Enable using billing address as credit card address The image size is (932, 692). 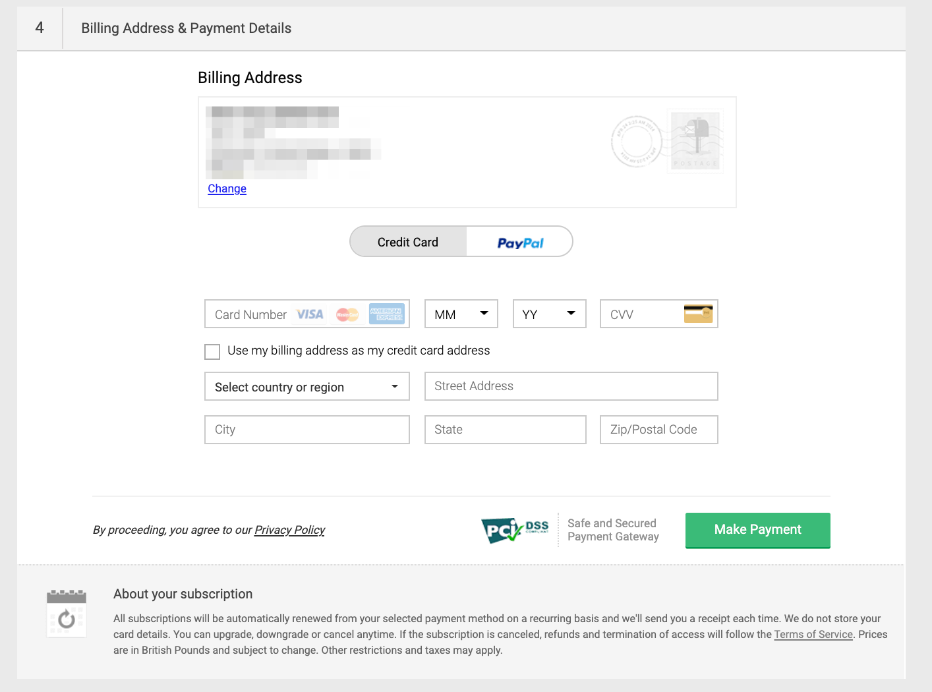click(x=212, y=351)
